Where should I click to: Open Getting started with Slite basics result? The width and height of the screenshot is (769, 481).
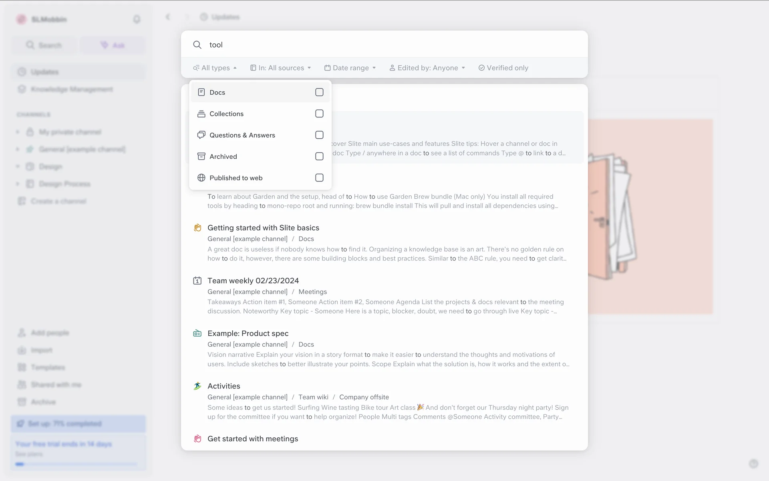(x=263, y=228)
